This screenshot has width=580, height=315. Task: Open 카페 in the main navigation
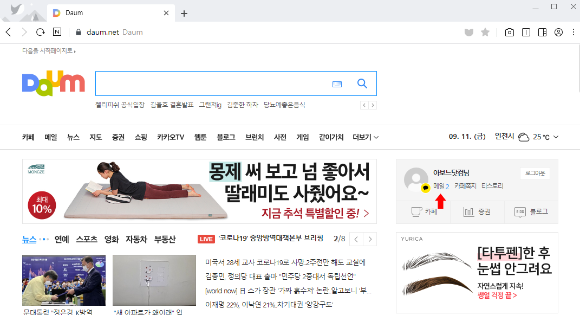click(x=29, y=137)
